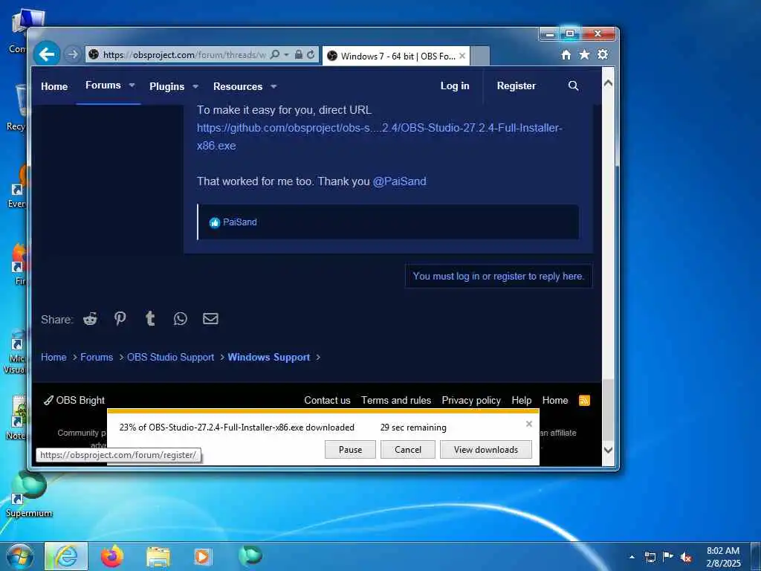Open browser Tools gear icon
This screenshot has width=761, height=571.
point(603,54)
